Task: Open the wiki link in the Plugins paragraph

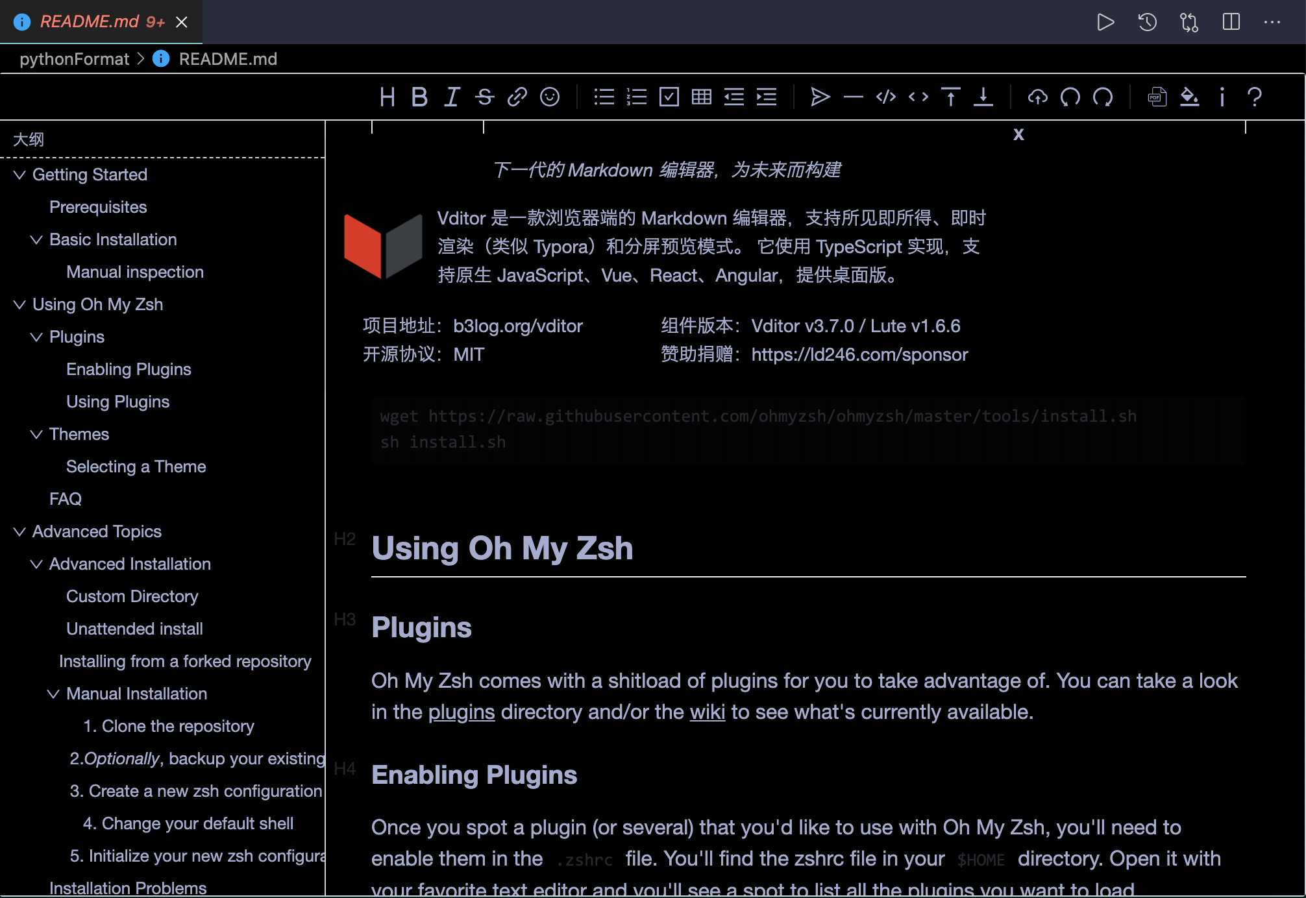Action: 707,712
